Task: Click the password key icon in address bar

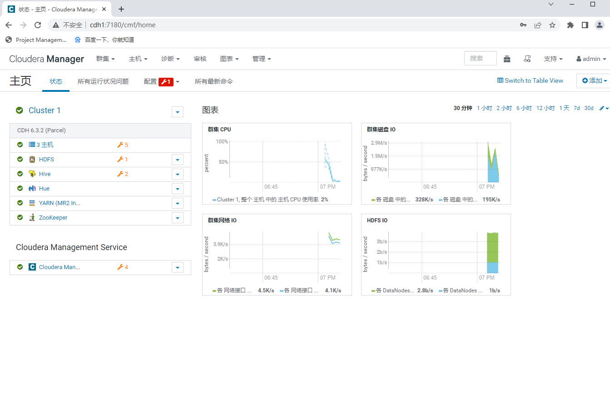Action: pyautogui.click(x=523, y=25)
